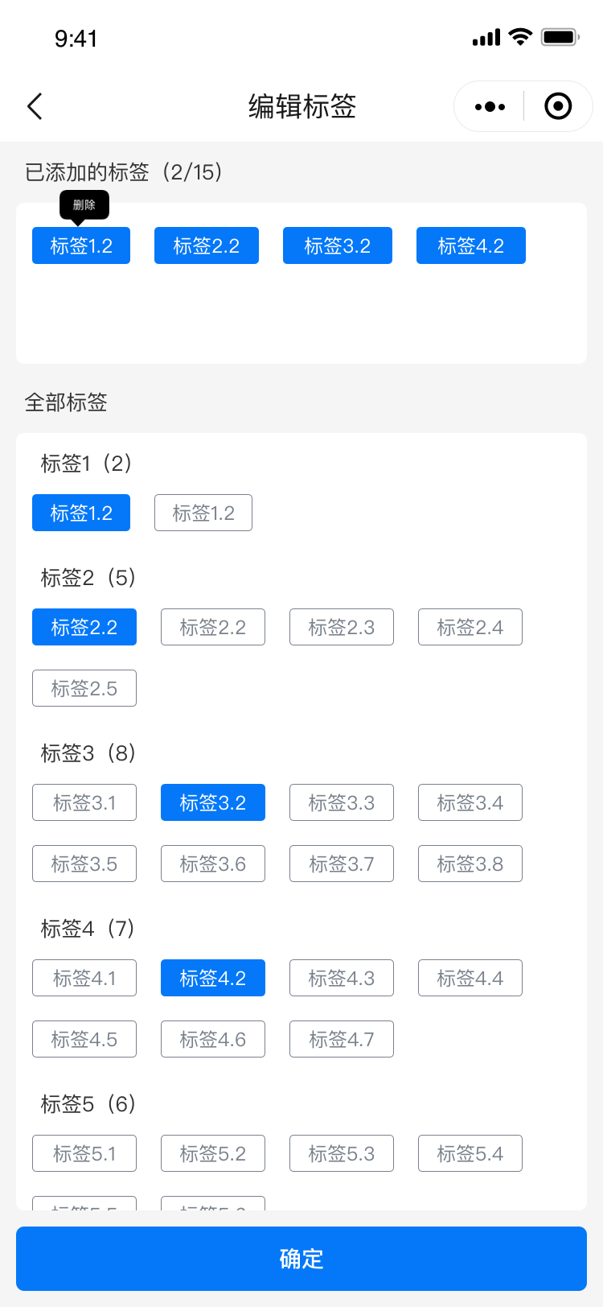Screen dimensions: 603x1307
Task: Select the 标签3.1 tag chip
Action: click(84, 802)
